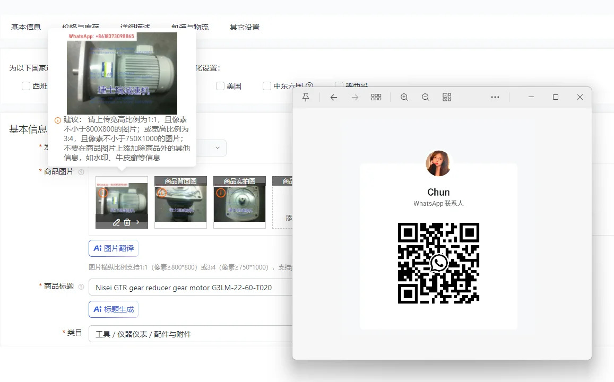
Task: Switch to the 基本信息 tab
Action: point(26,27)
